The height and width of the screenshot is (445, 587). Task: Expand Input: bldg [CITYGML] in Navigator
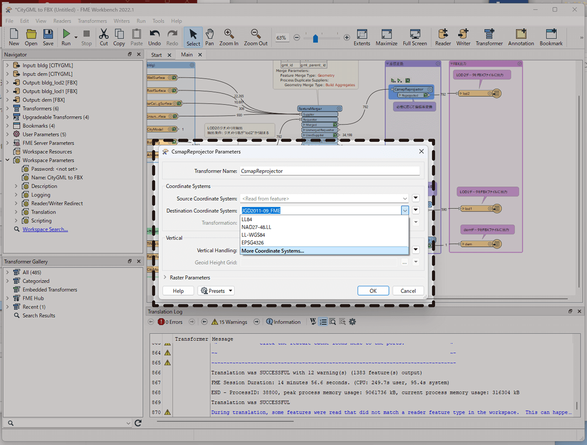pos(7,65)
